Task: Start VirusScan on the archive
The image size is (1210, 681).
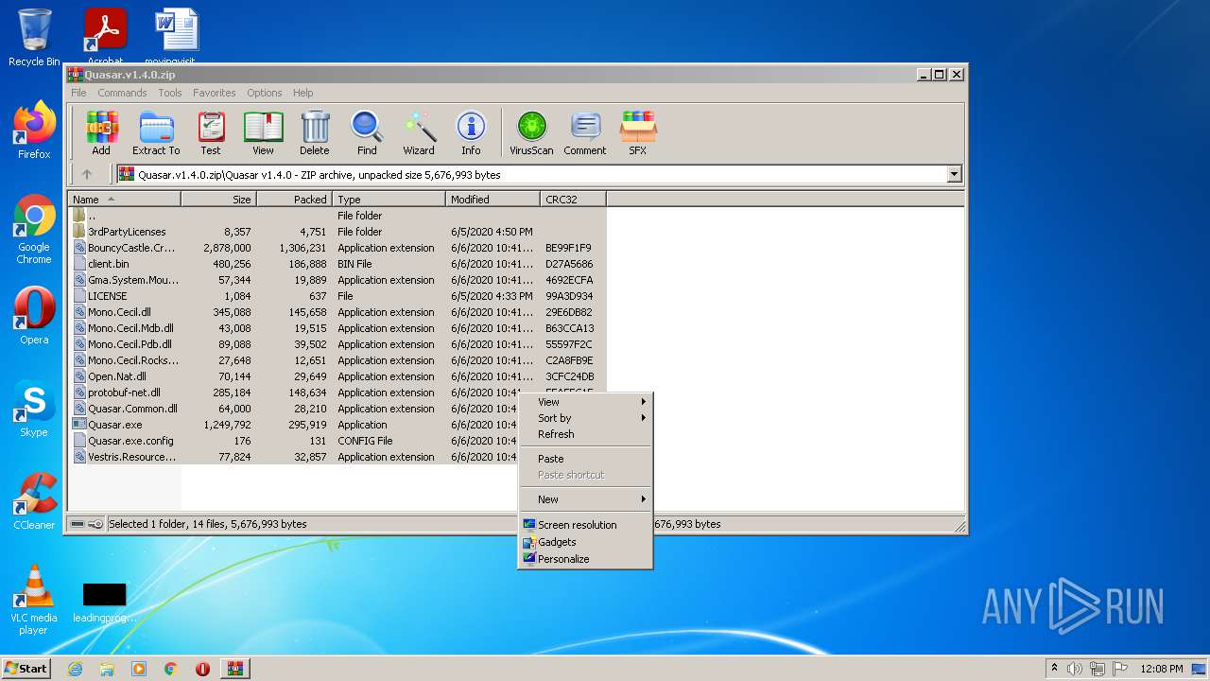Action: click(x=531, y=132)
